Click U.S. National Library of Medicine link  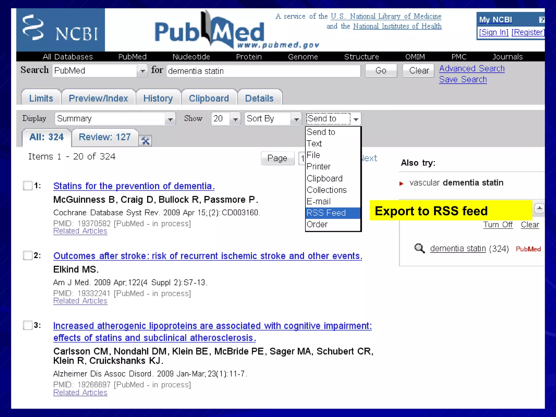[x=386, y=16]
